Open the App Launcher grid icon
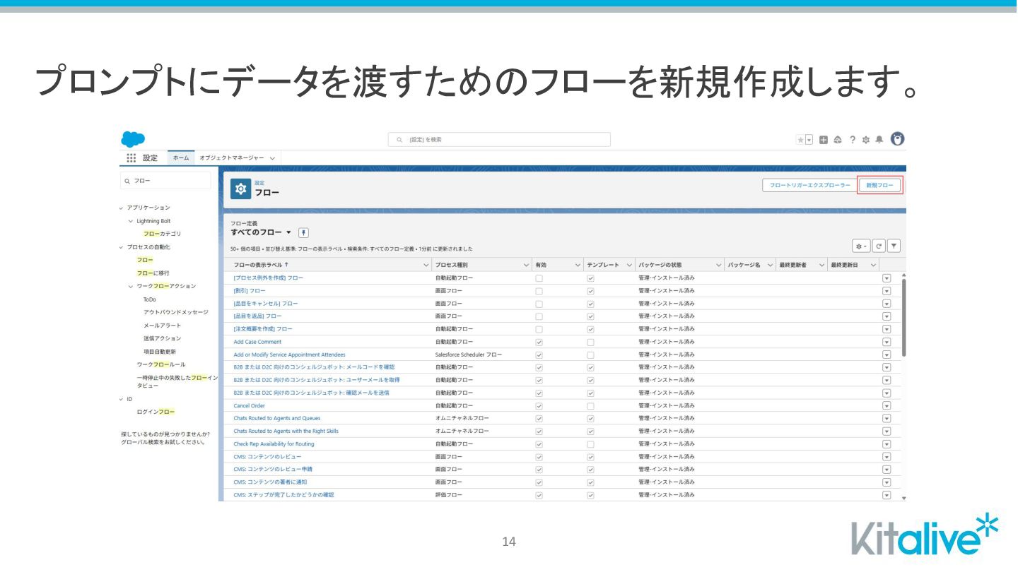This screenshot has width=1018, height=572. pyautogui.click(x=131, y=158)
